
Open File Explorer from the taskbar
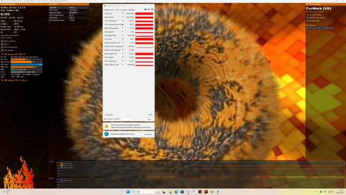click(170, 192)
